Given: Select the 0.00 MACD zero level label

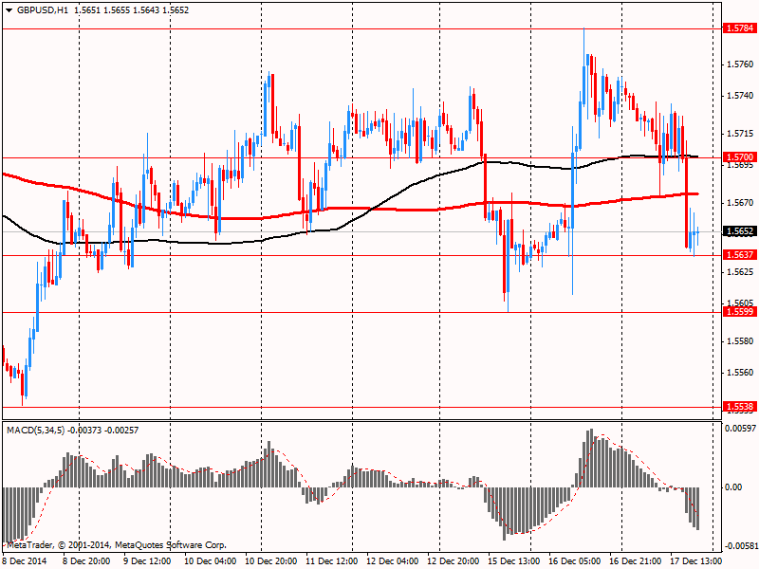Looking at the screenshot, I should [x=733, y=487].
